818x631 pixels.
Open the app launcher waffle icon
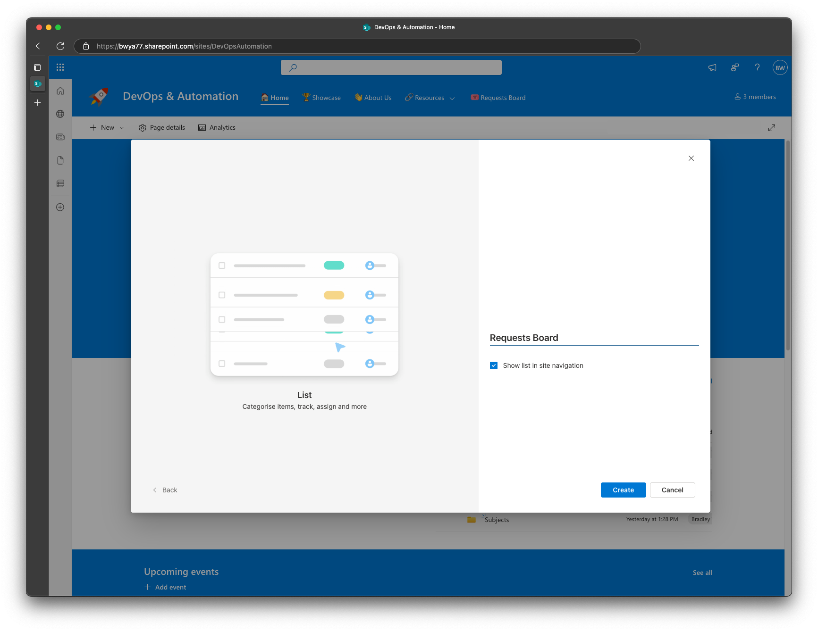[x=60, y=67]
